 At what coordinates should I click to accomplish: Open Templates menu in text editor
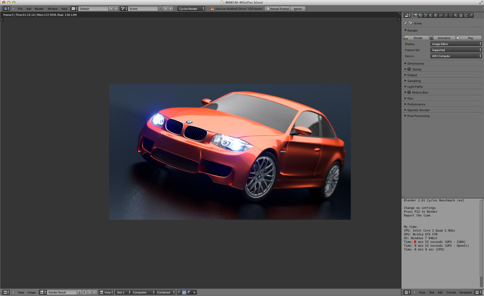pyautogui.click(x=466, y=292)
